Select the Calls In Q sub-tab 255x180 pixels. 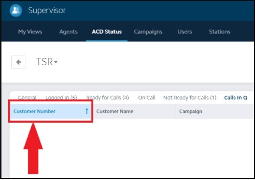(235, 98)
